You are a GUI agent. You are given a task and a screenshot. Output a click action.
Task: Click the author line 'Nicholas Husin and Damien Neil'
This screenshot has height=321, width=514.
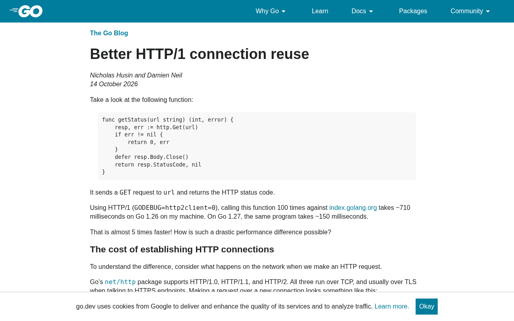pyautogui.click(x=136, y=75)
